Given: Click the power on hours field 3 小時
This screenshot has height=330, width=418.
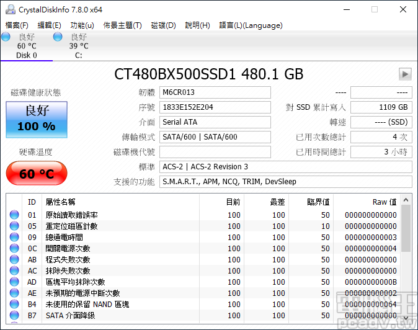Looking at the screenshot, I should [x=381, y=152].
